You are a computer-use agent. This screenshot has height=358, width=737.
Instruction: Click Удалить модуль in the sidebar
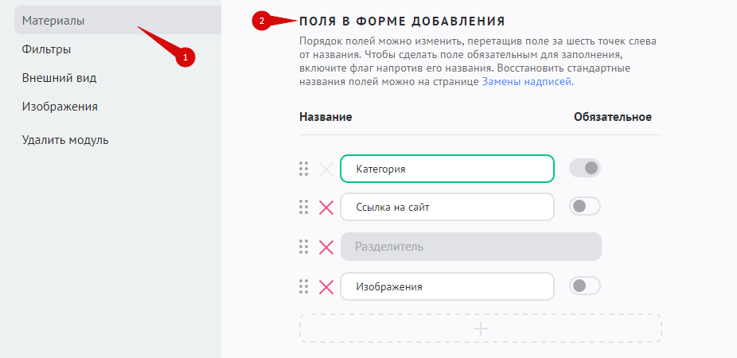[65, 140]
